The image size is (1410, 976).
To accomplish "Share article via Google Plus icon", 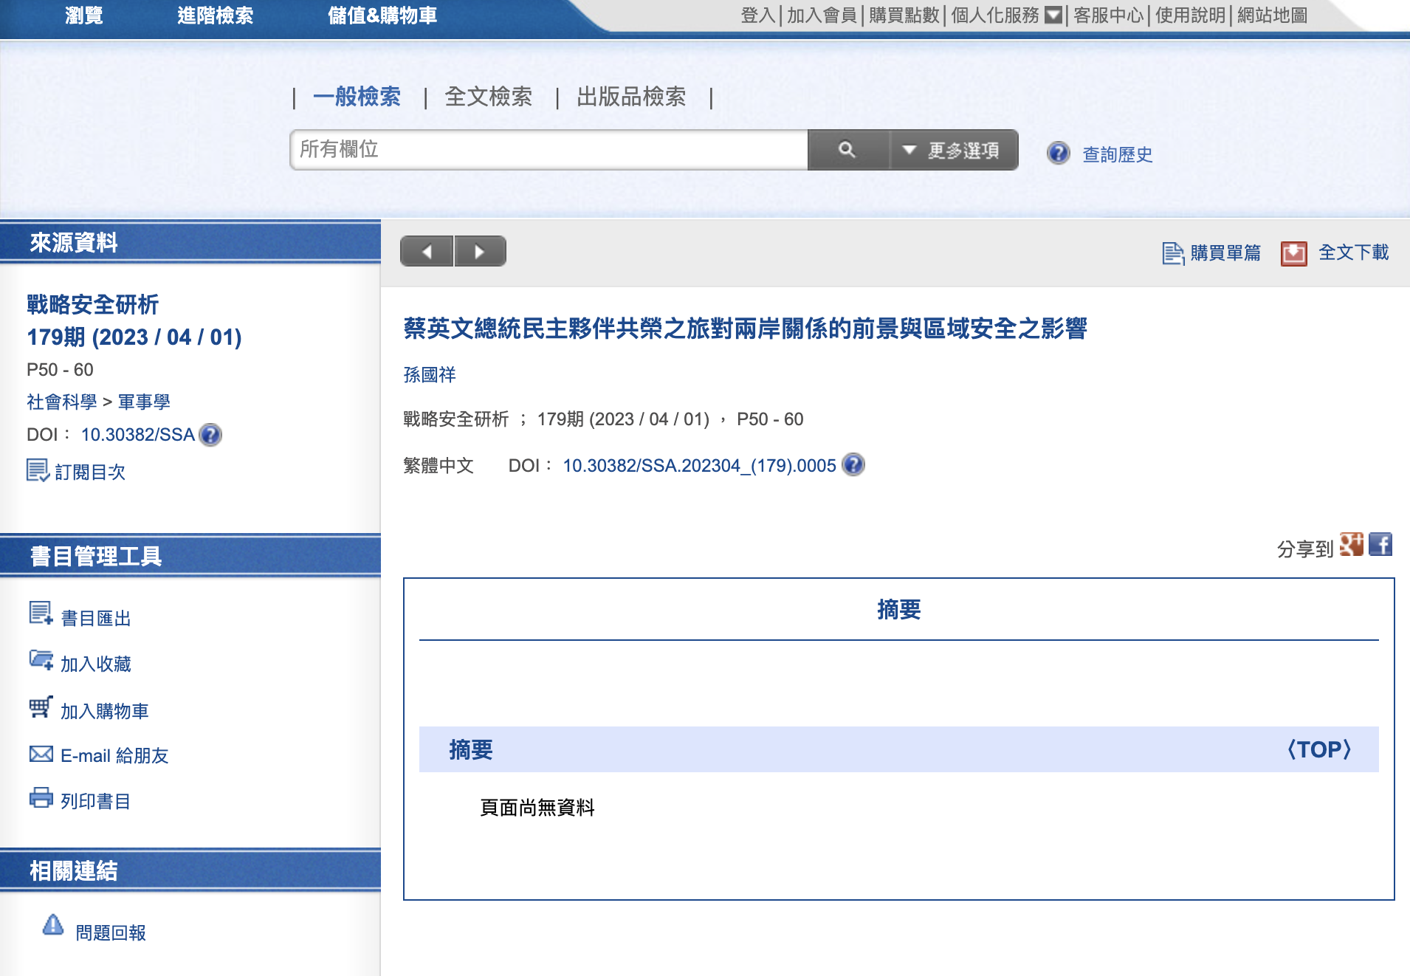I will 1351,545.
